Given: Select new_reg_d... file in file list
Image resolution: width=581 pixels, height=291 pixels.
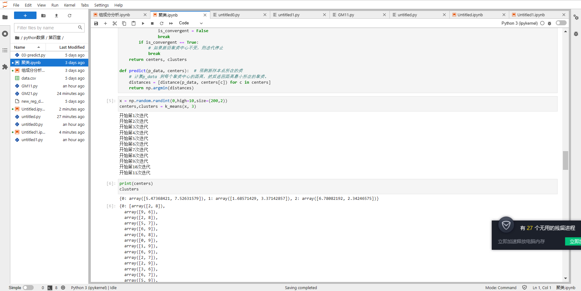Looking at the screenshot, I should click(x=50, y=101).
